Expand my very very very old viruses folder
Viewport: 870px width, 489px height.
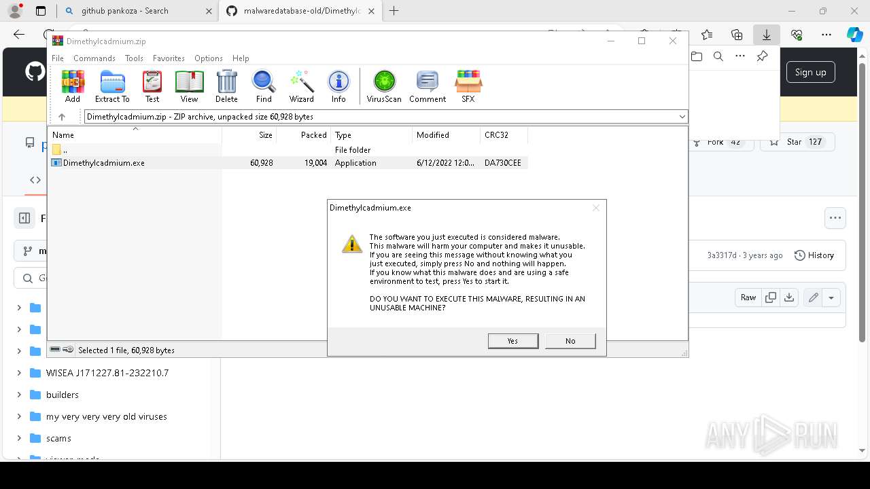coord(19,416)
